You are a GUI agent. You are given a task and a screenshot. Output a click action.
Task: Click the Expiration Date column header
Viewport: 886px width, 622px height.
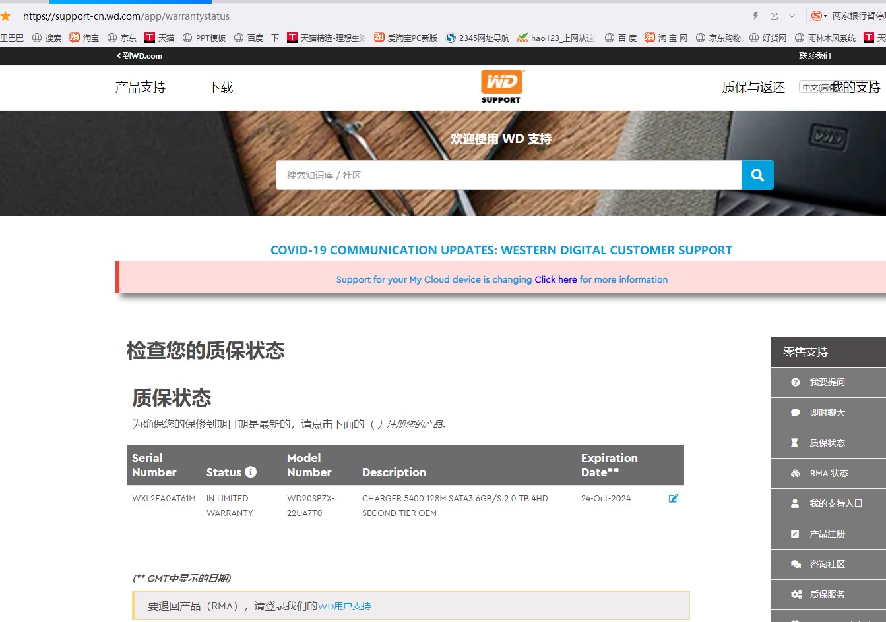pos(610,465)
